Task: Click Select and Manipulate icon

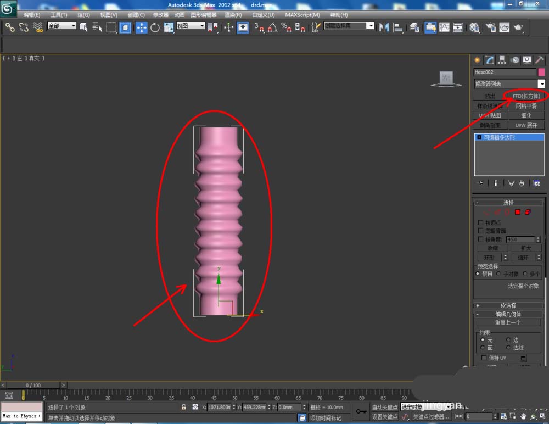Action: tap(228, 27)
